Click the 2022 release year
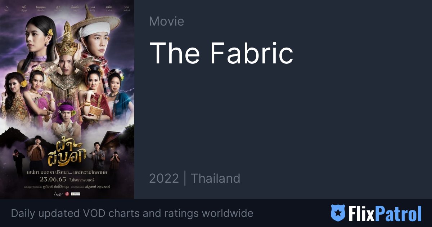This screenshot has height=227, width=432. point(164,178)
